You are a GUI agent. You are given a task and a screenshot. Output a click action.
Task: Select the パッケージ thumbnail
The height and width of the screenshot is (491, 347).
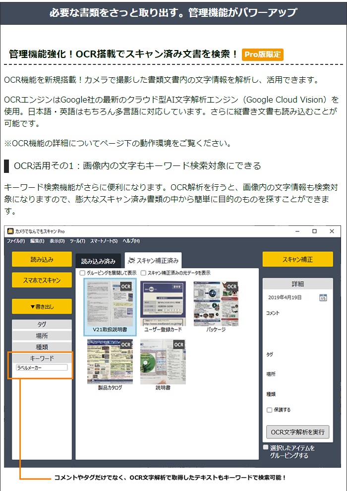[216, 307]
